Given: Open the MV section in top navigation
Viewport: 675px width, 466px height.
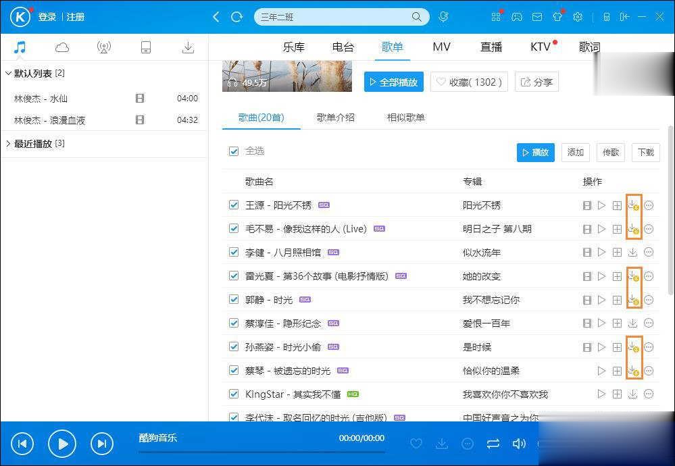Looking at the screenshot, I should (441, 47).
